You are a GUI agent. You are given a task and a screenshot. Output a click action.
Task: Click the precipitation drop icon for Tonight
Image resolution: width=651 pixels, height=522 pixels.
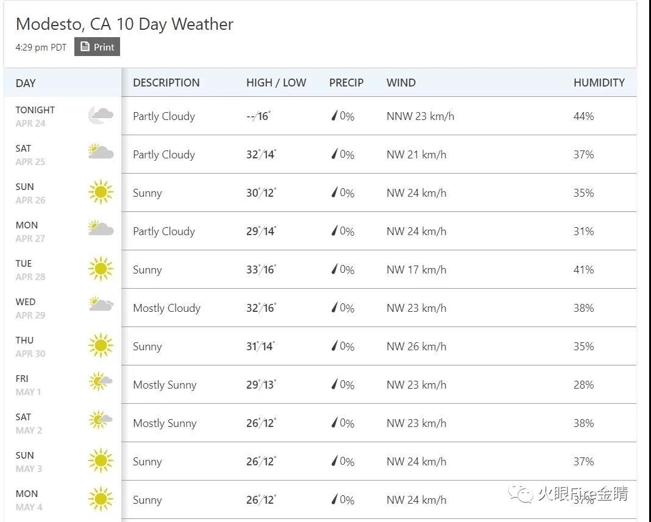[334, 116]
